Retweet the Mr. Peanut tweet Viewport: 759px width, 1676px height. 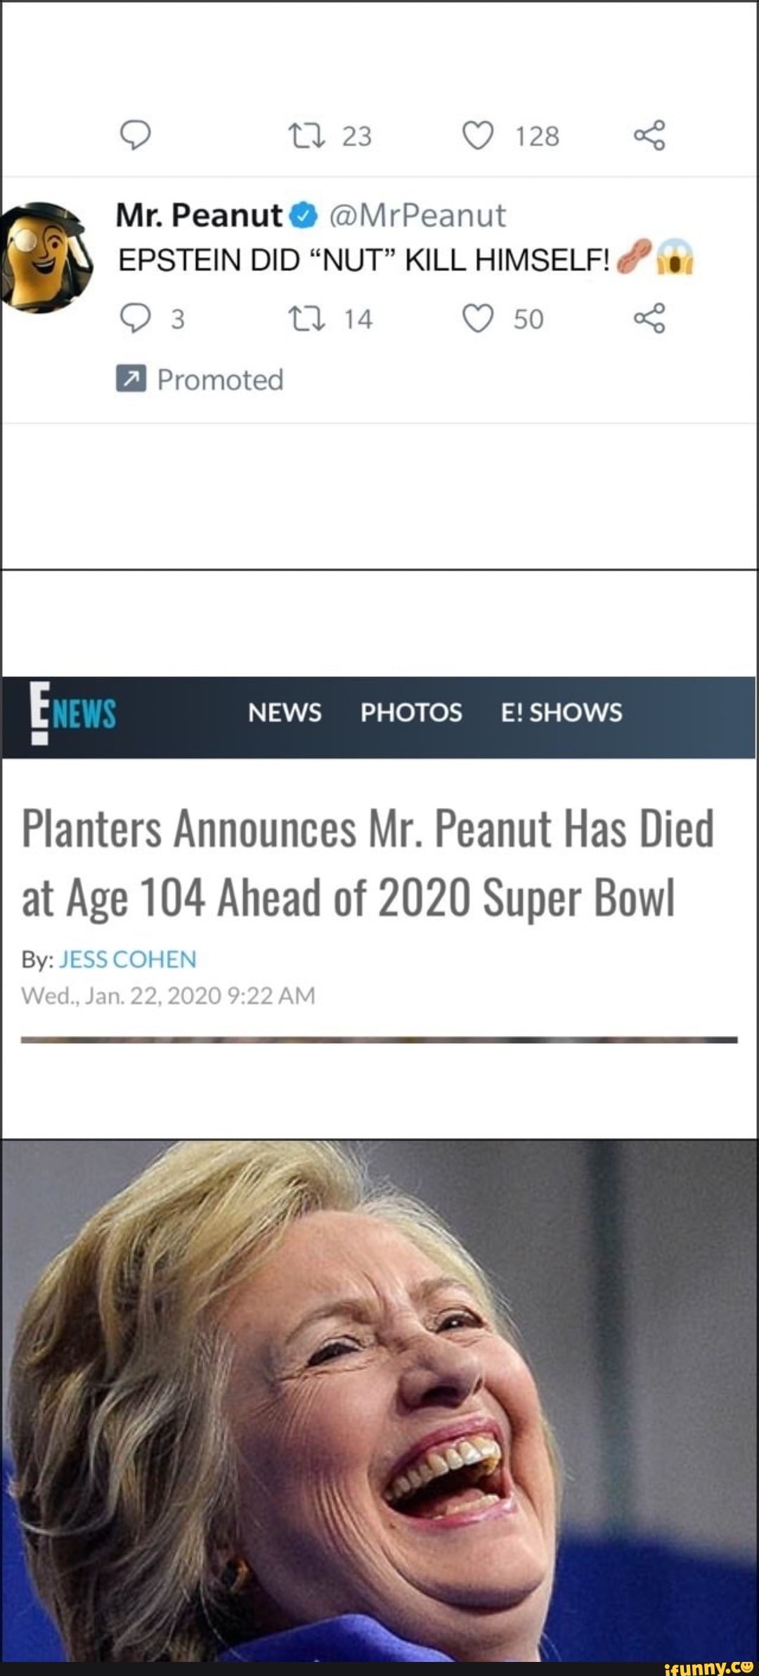coord(307,319)
